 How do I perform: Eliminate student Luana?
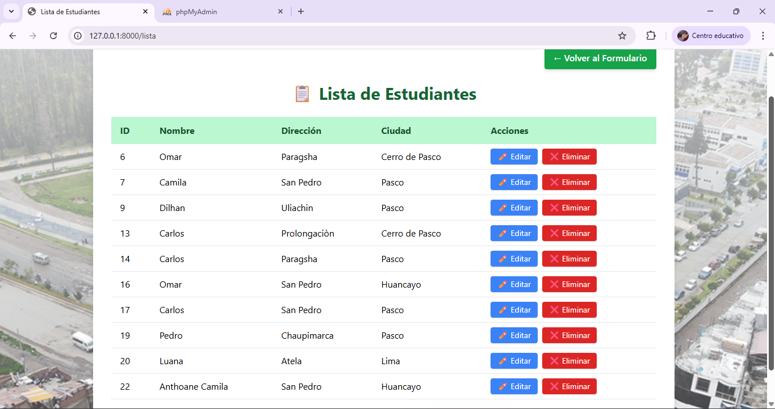click(569, 361)
